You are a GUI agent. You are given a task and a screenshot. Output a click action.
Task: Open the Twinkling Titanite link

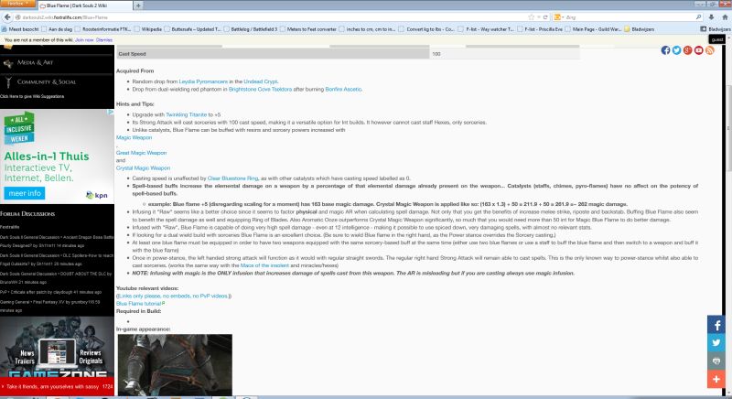coord(187,114)
